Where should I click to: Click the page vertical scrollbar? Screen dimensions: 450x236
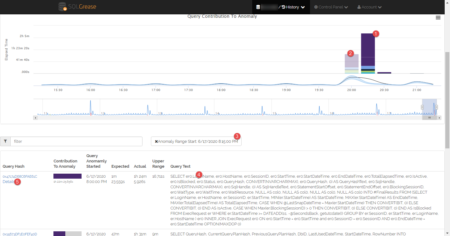447,100
